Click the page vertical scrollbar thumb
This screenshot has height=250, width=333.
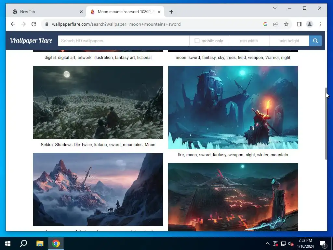tap(326, 123)
